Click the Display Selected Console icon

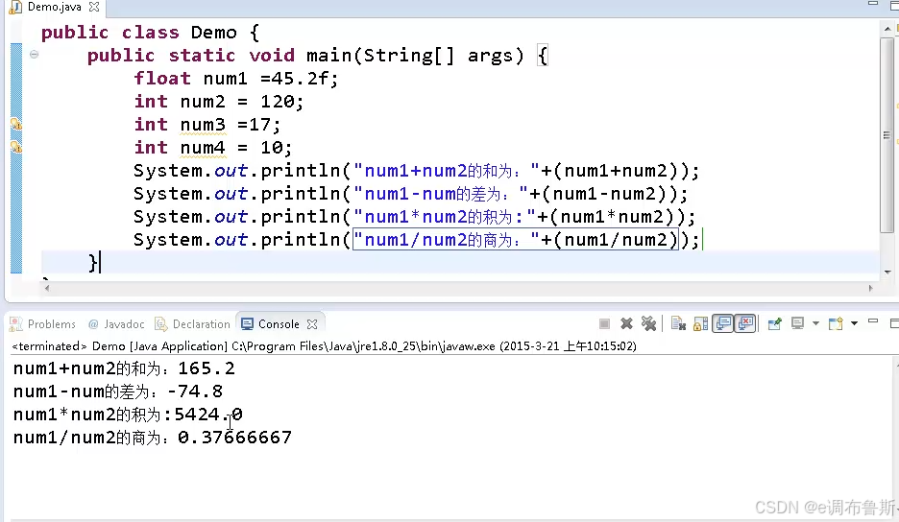tap(797, 323)
